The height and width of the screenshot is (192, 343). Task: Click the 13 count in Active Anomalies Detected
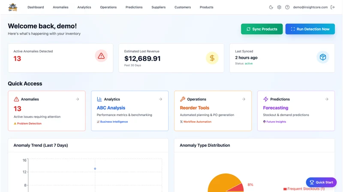click(17, 58)
